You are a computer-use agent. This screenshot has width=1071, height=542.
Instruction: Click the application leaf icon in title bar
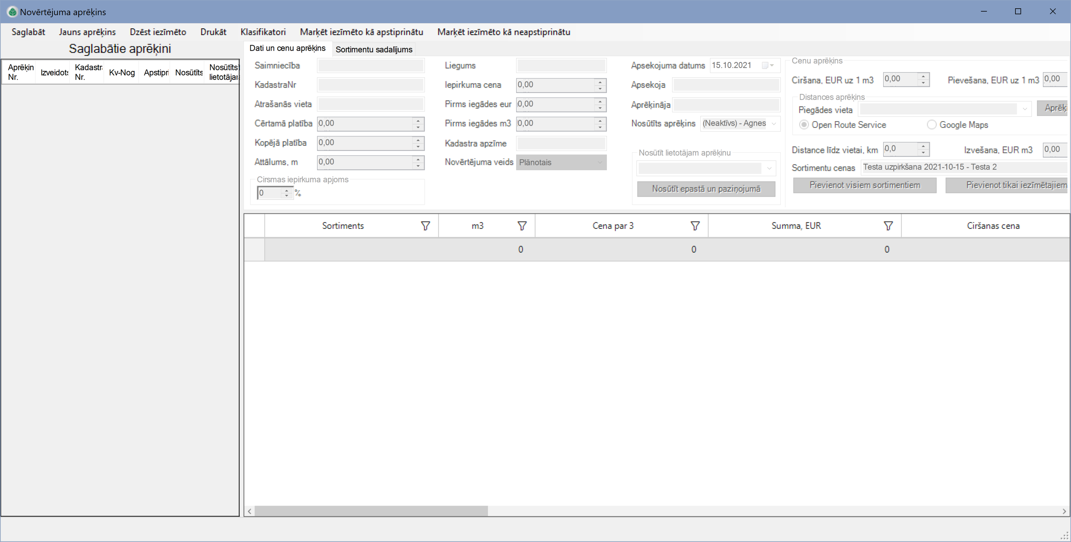pos(12,12)
